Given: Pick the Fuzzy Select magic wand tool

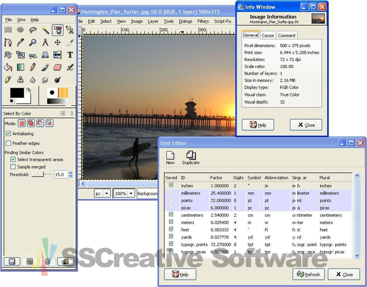Looking at the screenshot, I should click(45, 30).
